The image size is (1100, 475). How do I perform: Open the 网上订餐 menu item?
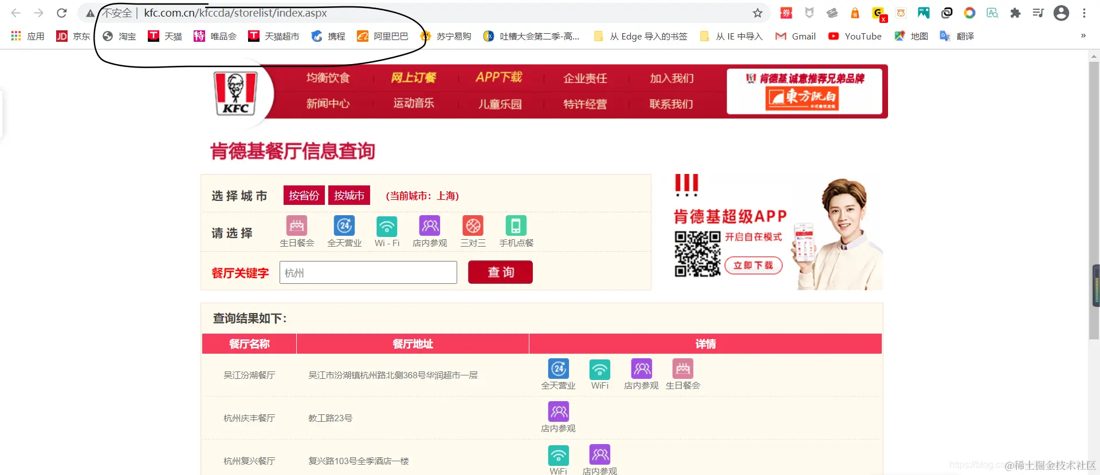click(x=413, y=77)
